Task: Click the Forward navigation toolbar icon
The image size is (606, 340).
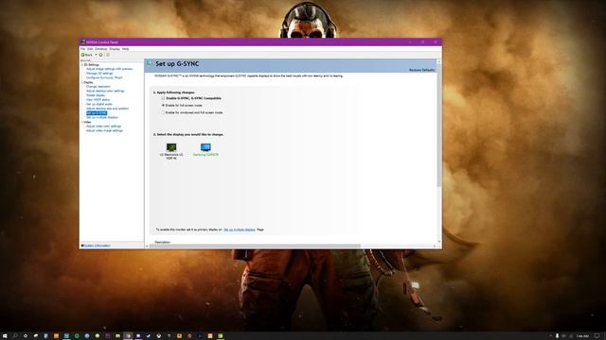Action: click(101, 55)
